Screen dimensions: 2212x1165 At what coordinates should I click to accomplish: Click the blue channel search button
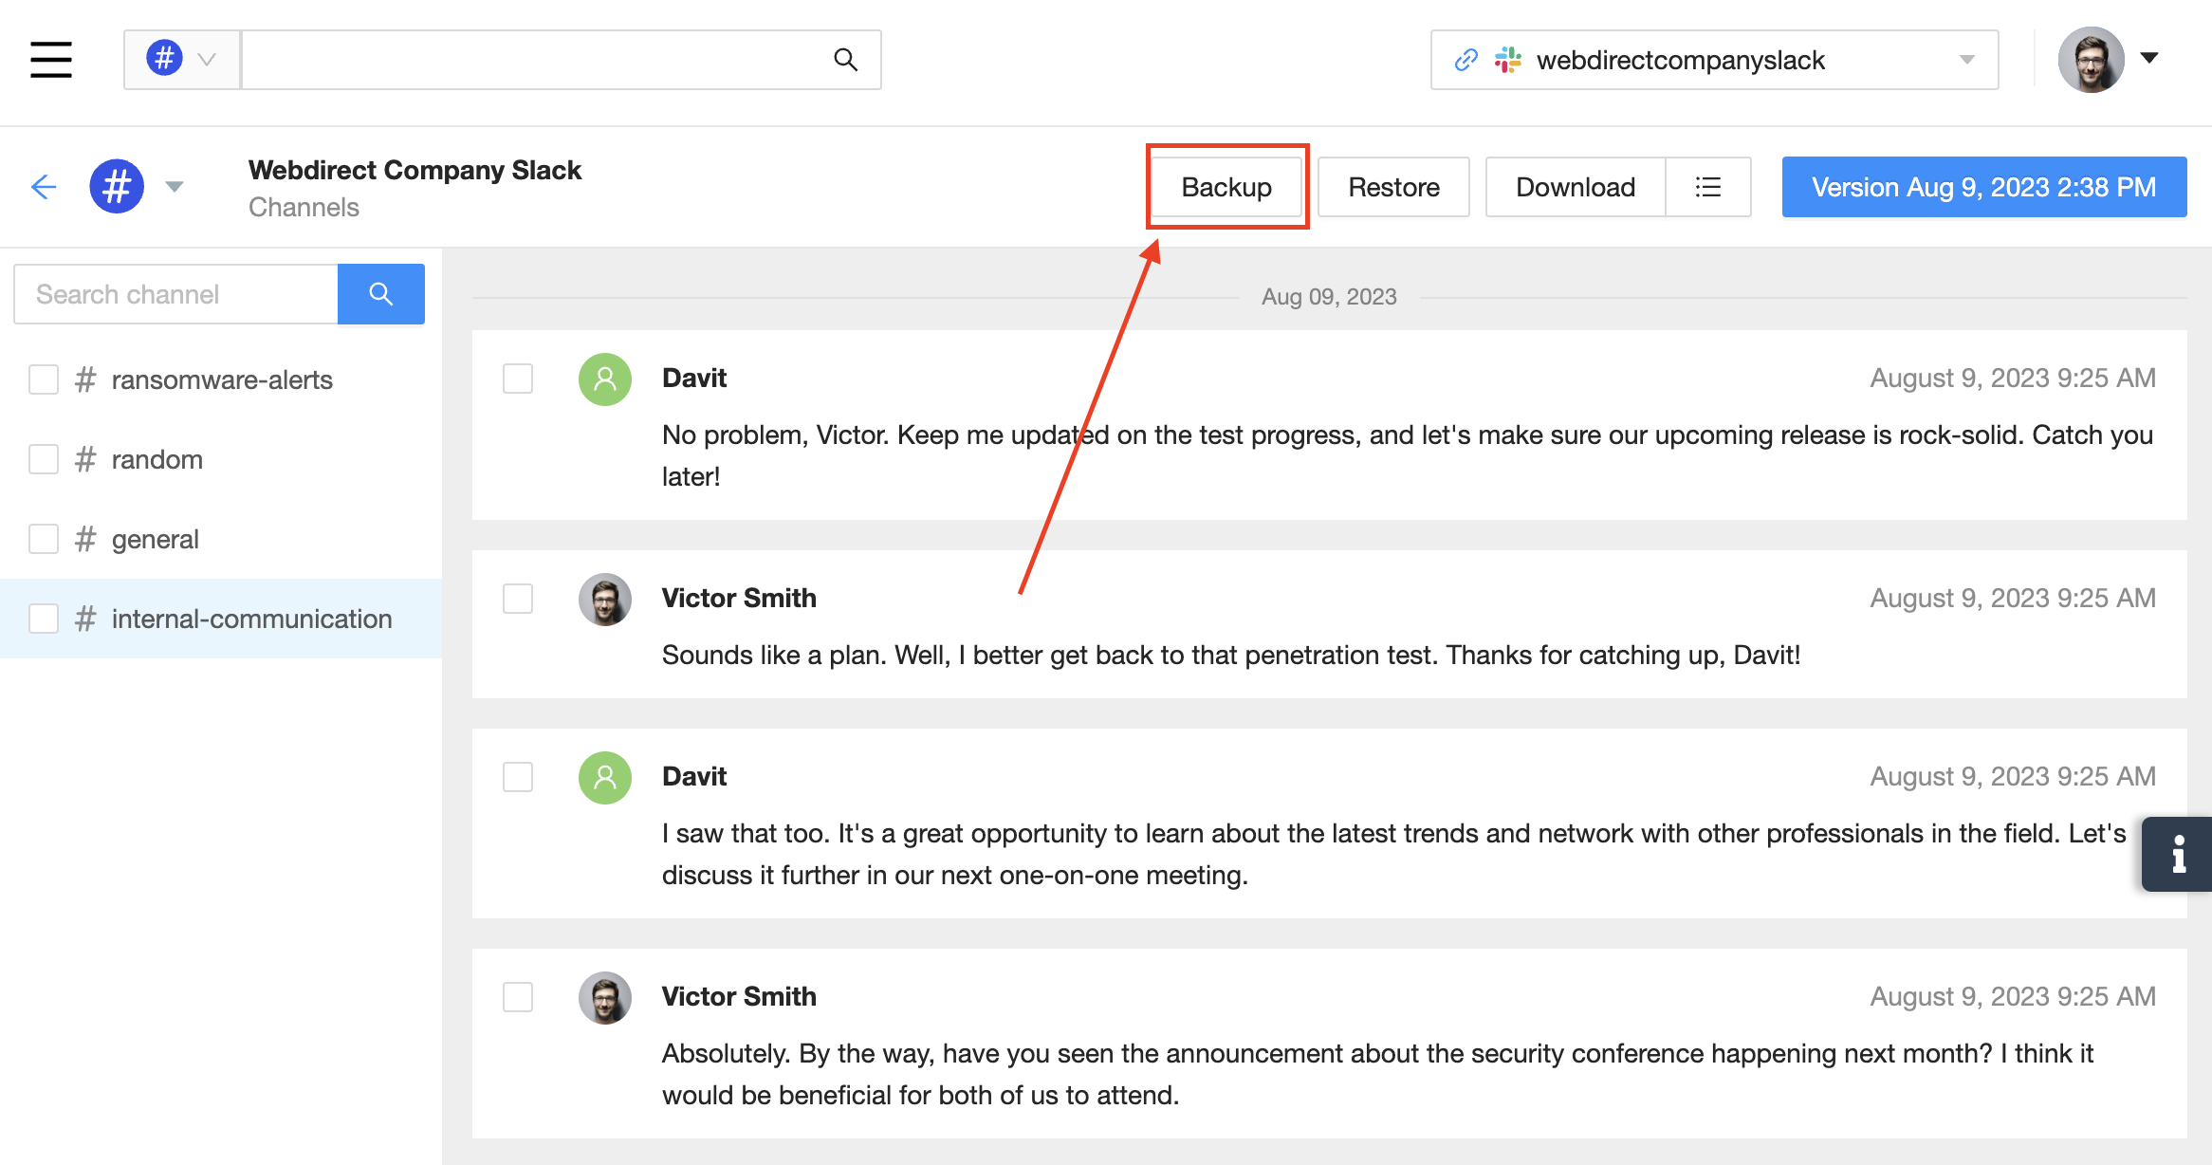380,294
